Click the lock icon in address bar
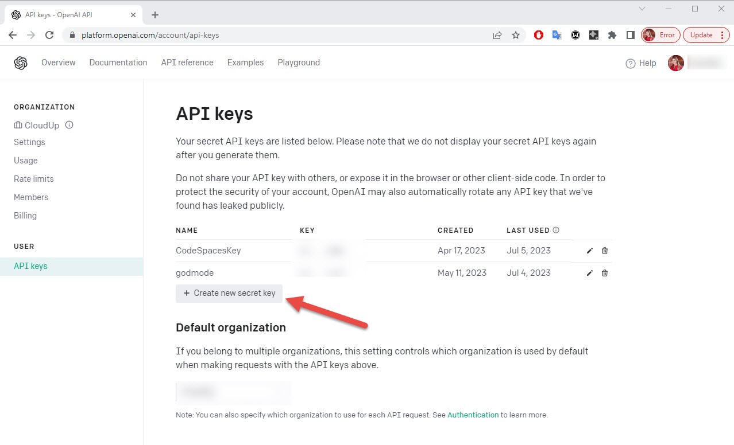Screen dimensions: 734x445 tap(72, 35)
